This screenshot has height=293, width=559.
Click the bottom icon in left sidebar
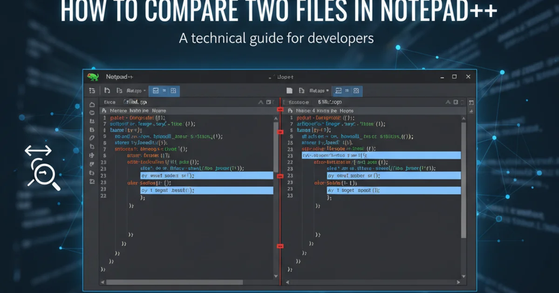(x=92, y=180)
